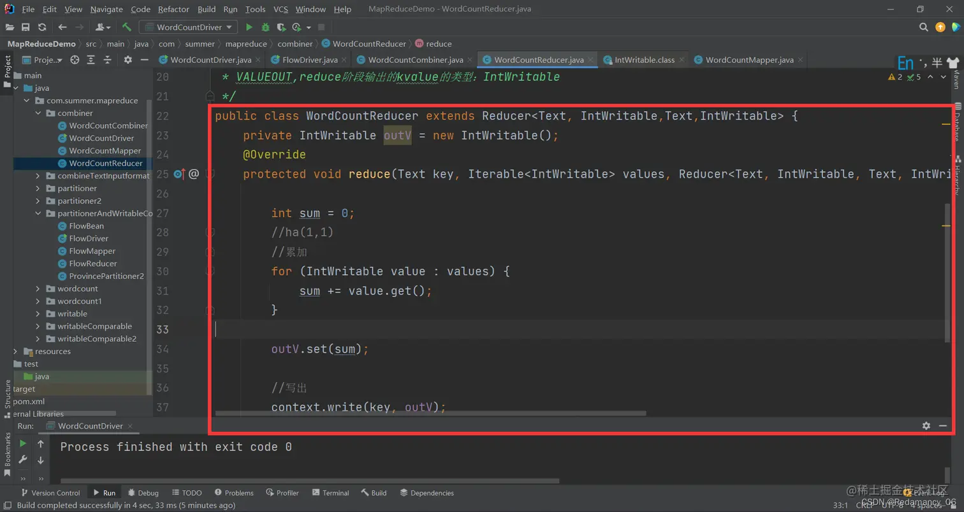Open the Terminal tool window
The height and width of the screenshot is (512, 964).
point(330,493)
